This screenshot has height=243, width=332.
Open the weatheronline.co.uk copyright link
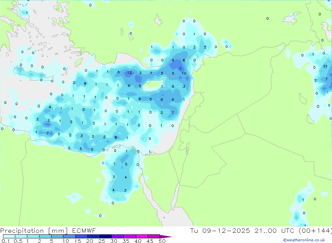point(304,240)
